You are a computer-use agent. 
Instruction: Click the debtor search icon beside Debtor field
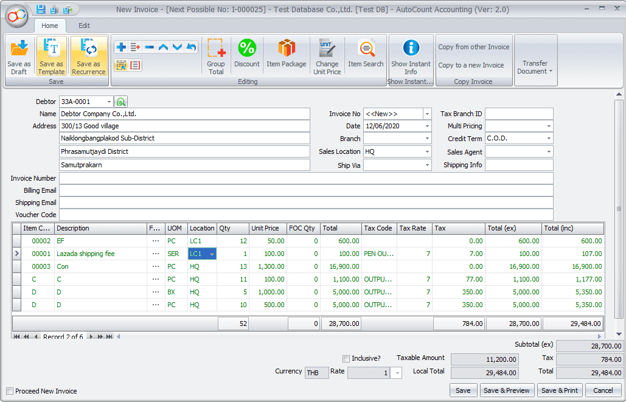(x=121, y=102)
